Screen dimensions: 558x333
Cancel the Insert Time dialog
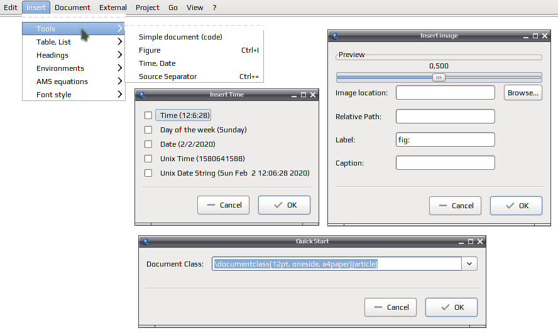click(x=224, y=205)
